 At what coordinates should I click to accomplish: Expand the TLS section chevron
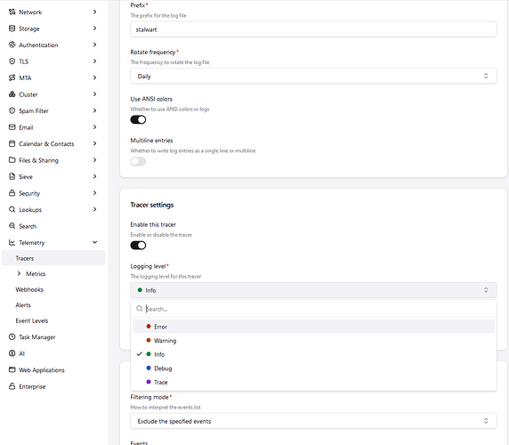[95, 61]
